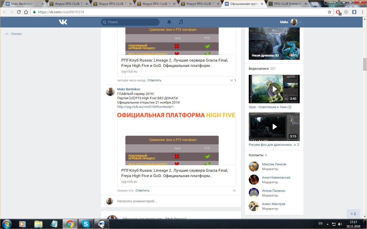Switch the EN input language indicator
Viewport: 367px width, 229px height.
coord(320,223)
